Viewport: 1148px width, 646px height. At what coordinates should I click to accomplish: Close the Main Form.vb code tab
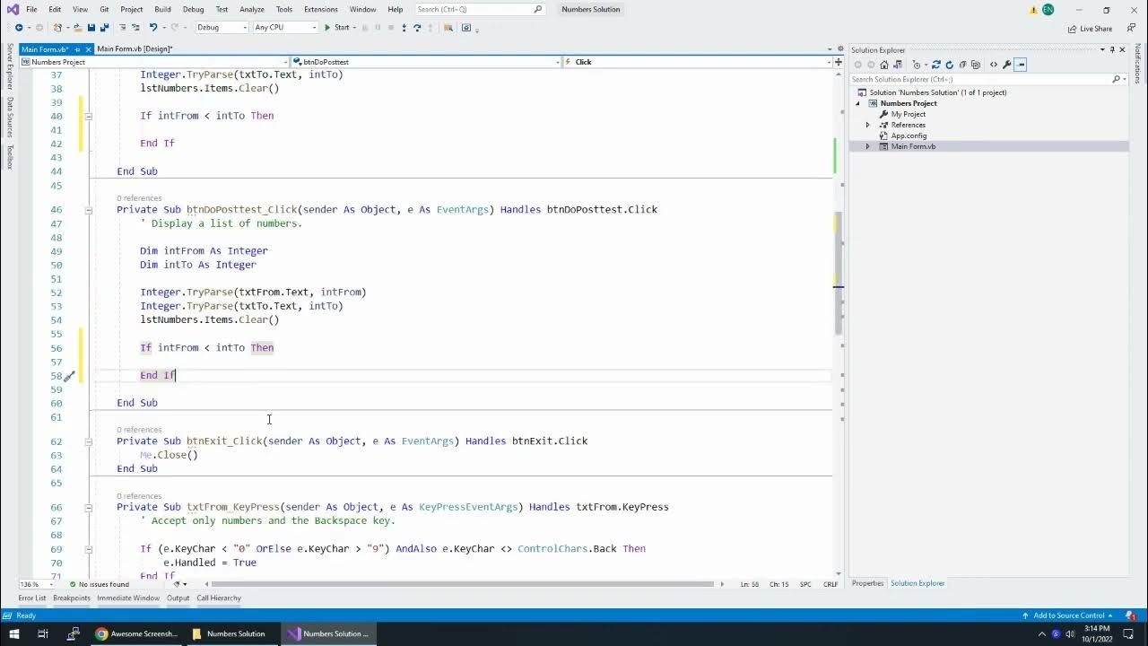pyautogui.click(x=89, y=49)
